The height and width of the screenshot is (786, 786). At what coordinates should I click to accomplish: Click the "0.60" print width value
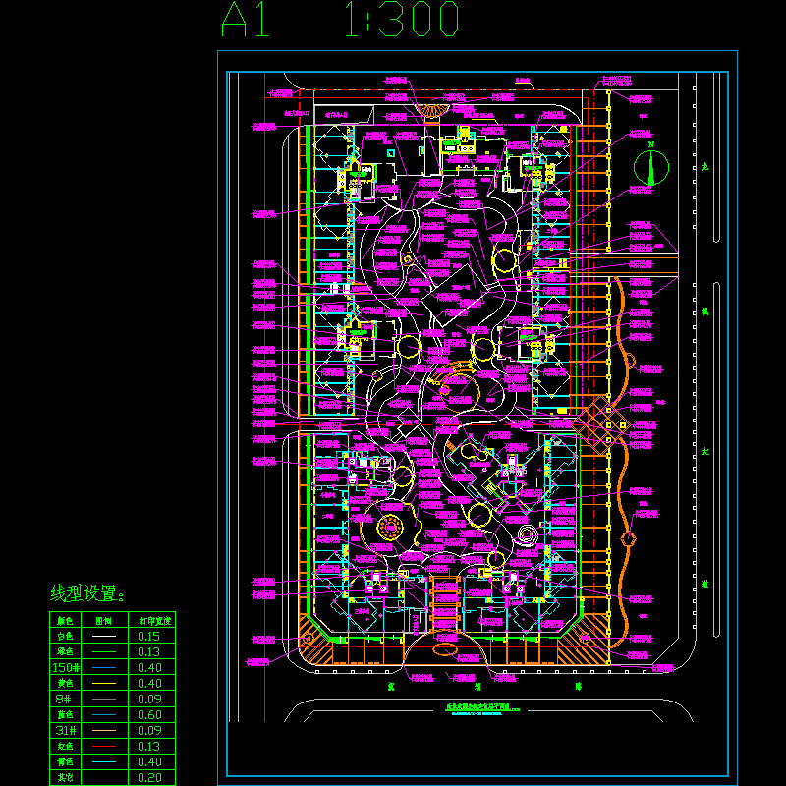150,715
